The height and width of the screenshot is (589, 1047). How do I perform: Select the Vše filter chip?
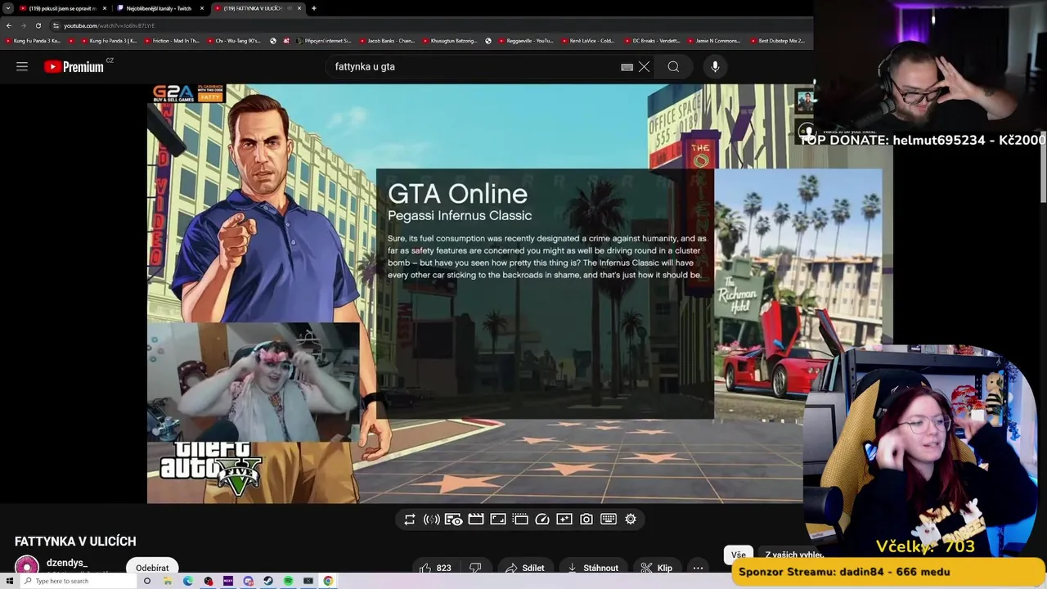click(739, 555)
